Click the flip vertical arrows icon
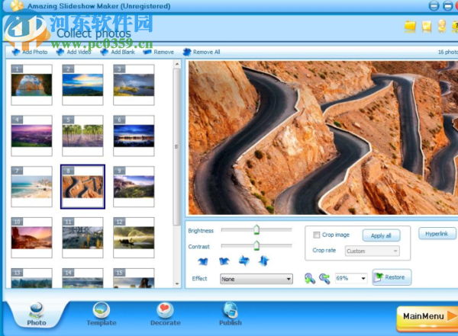The height and width of the screenshot is (336, 458). [264, 261]
